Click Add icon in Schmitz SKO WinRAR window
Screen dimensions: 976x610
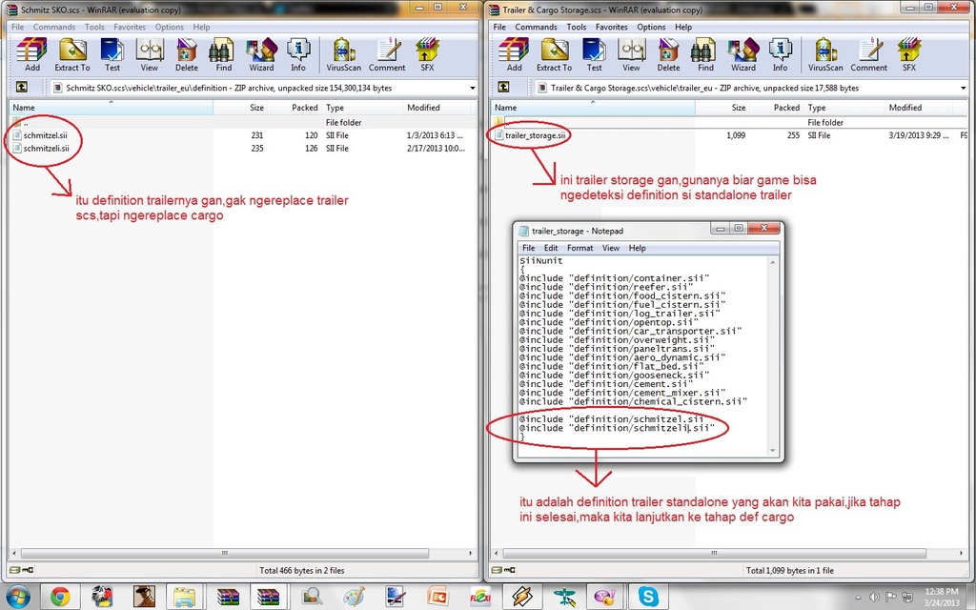click(x=31, y=54)
